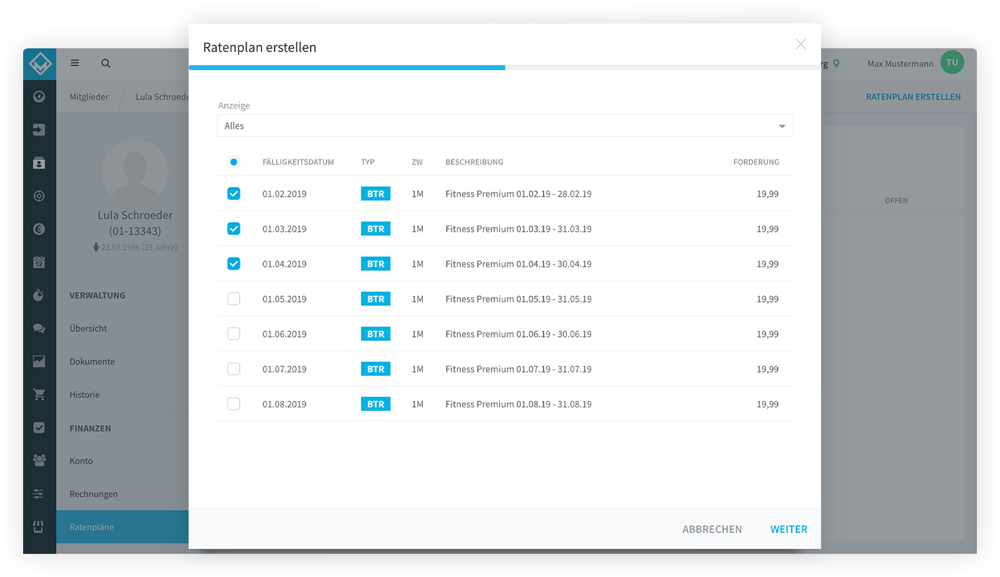Open the shopping cart sidebar icon
Viewport: 1000px width, 577px height.
coord(39,394)
